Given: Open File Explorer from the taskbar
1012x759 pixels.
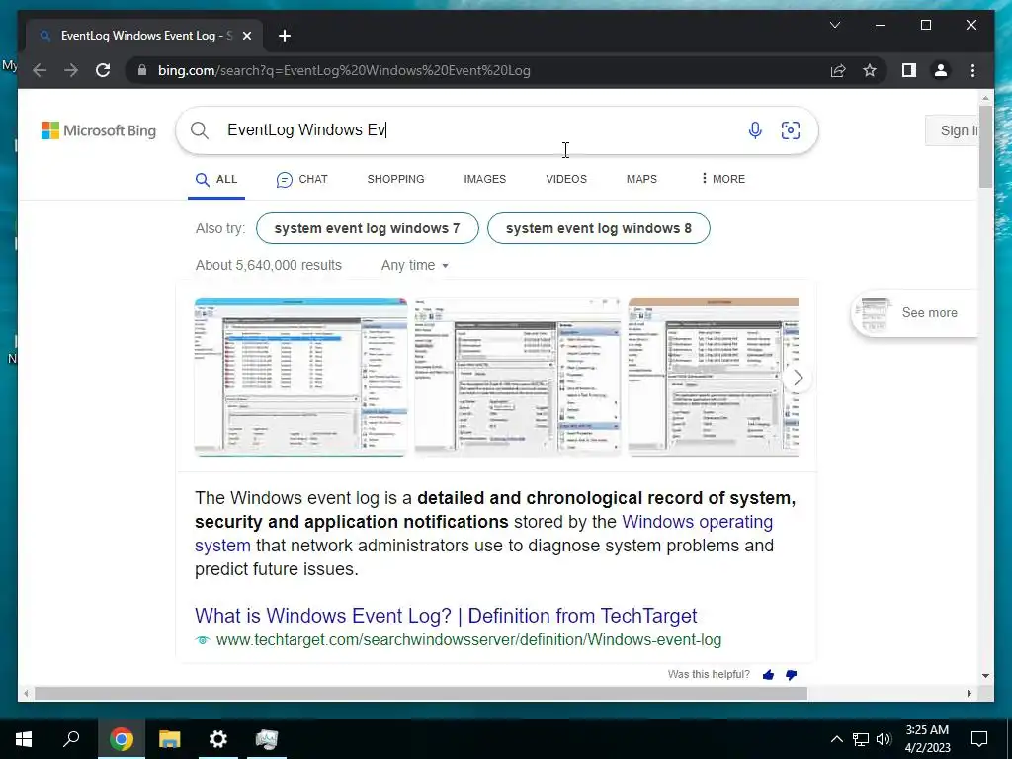Looking at the screenshot, I should pos(169,739).
